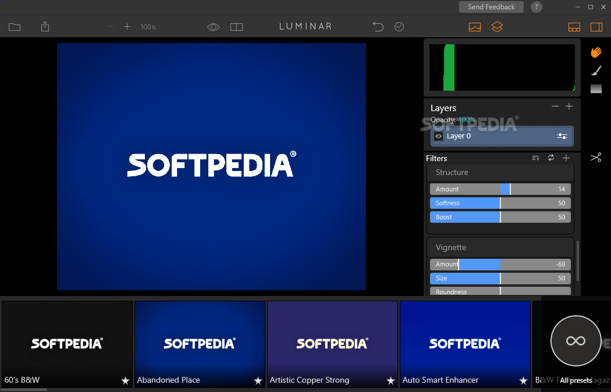The image size is (611, 392).
Task: Toggle the layers panel icon
Action: pos(497,27)
